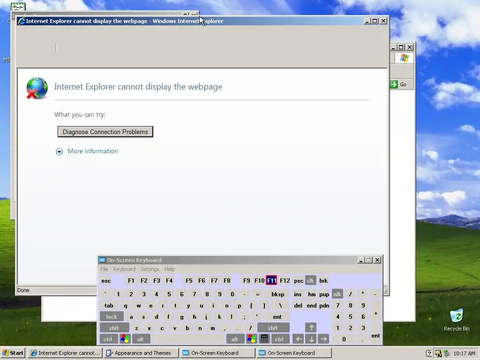
Task: Toggle the right alt key
Action: click(234, 339)
